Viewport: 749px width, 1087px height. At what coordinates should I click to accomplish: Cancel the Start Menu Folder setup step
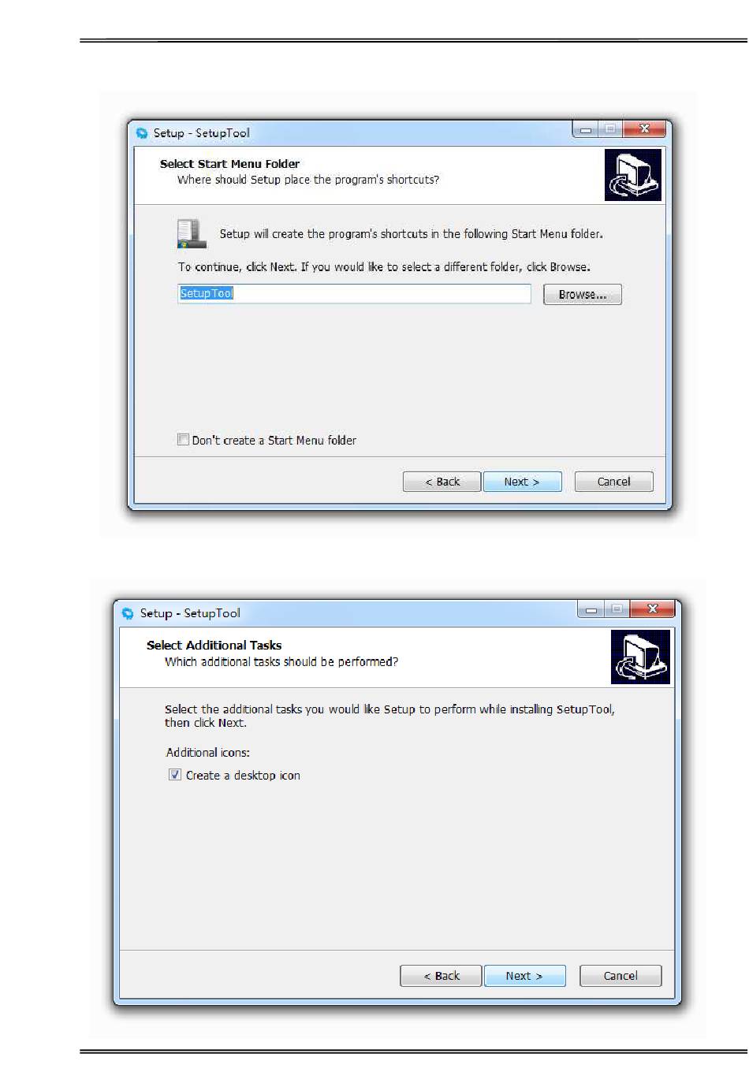pyautogui.click(x=614, y=482)
